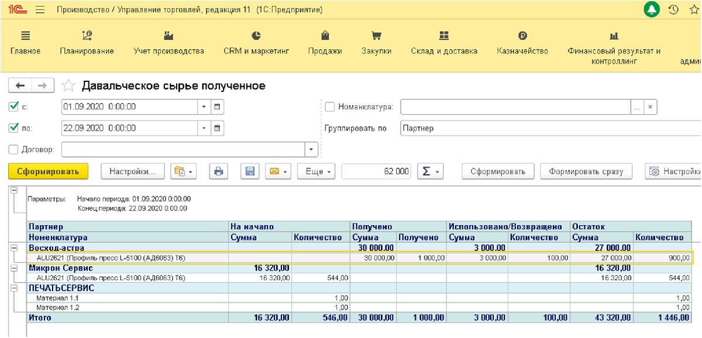Open the history clock icon

[x=673, y=10]
